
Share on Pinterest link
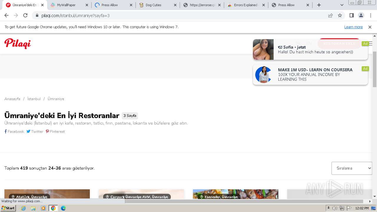(x=55, y=132)
